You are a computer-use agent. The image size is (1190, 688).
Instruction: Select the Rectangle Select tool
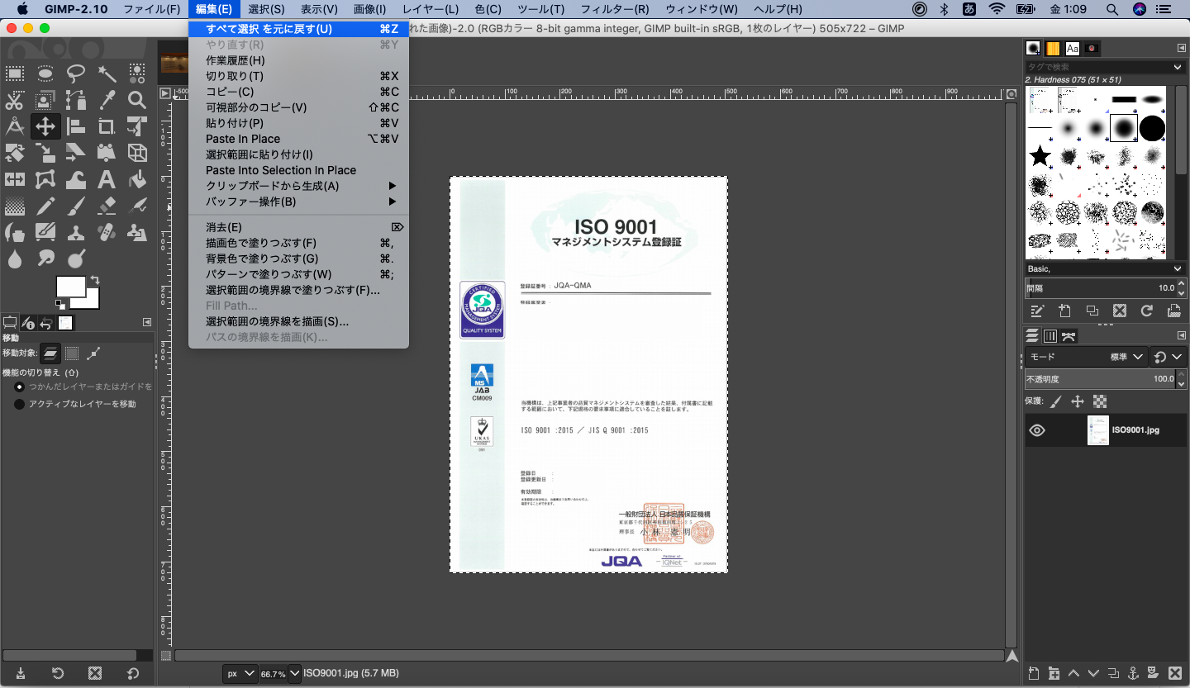[15, 74]
